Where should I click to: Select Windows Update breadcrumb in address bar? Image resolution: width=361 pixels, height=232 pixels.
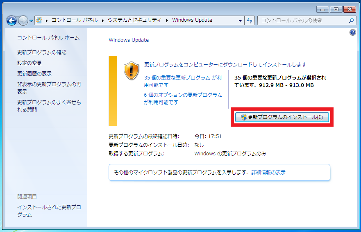point(192,20)
